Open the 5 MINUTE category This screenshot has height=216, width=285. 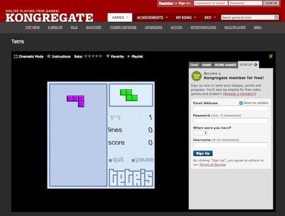tap(55, 27)
